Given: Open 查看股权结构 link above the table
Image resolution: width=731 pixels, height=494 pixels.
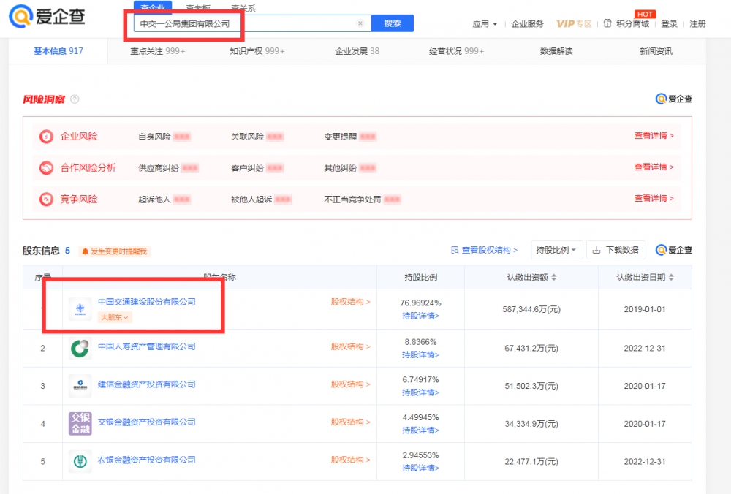Looking at the screenshot, I should [485, 250].
